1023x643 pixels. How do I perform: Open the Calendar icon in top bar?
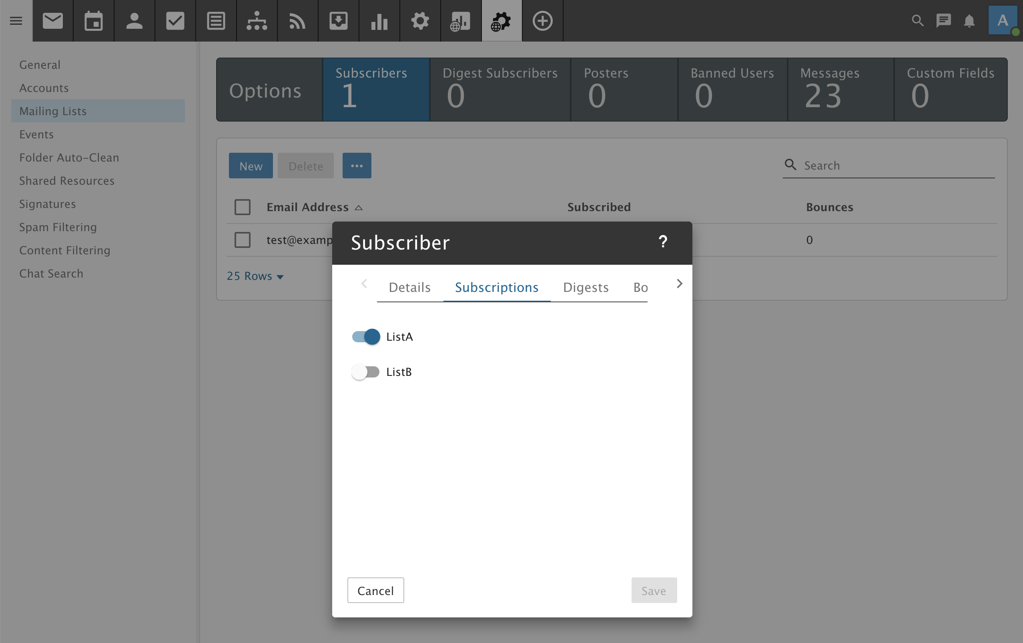pyautogui.click(x=94, y=21)
